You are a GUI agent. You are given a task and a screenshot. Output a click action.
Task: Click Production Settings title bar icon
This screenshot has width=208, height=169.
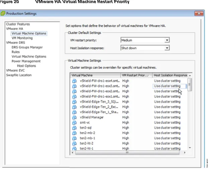(x=3, y=13)
